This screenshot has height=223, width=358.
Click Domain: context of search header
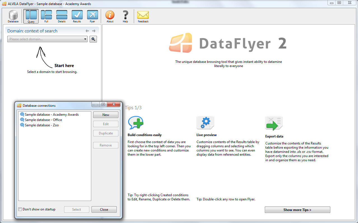[32, 31]
